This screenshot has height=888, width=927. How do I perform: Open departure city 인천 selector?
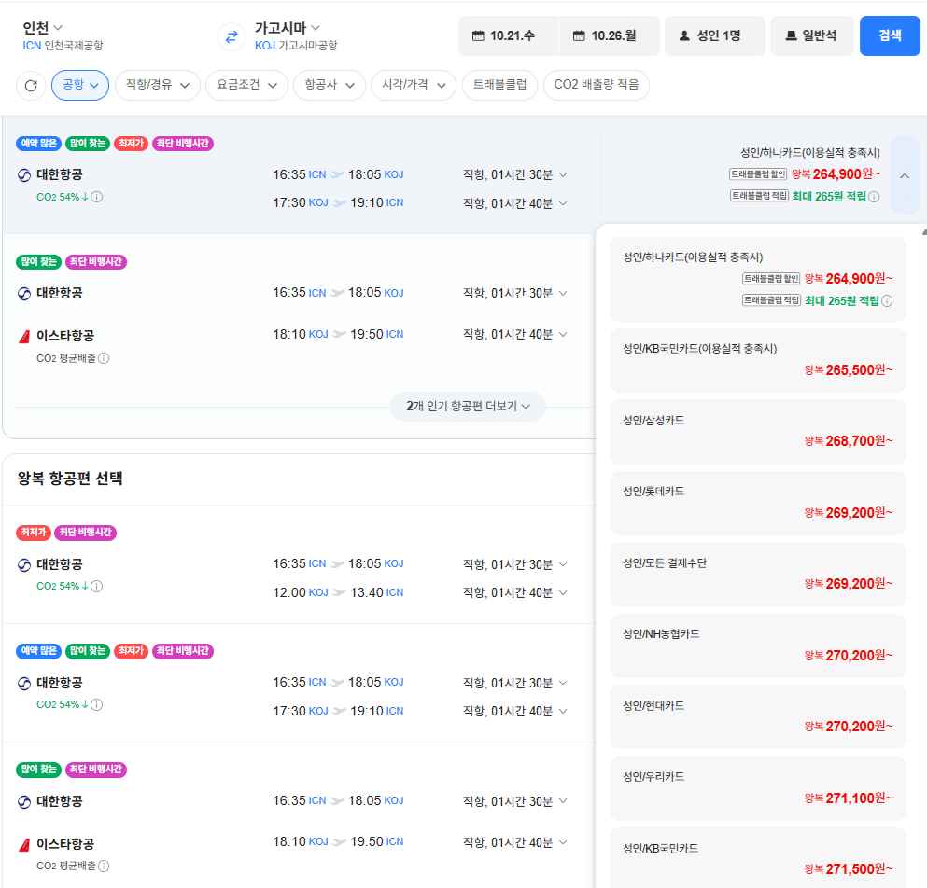42,28
